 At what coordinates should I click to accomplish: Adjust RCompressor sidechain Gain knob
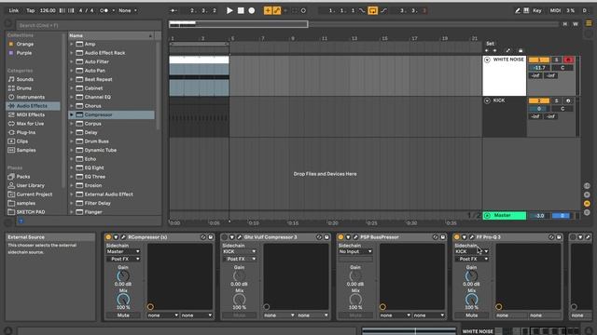point(123,276)
